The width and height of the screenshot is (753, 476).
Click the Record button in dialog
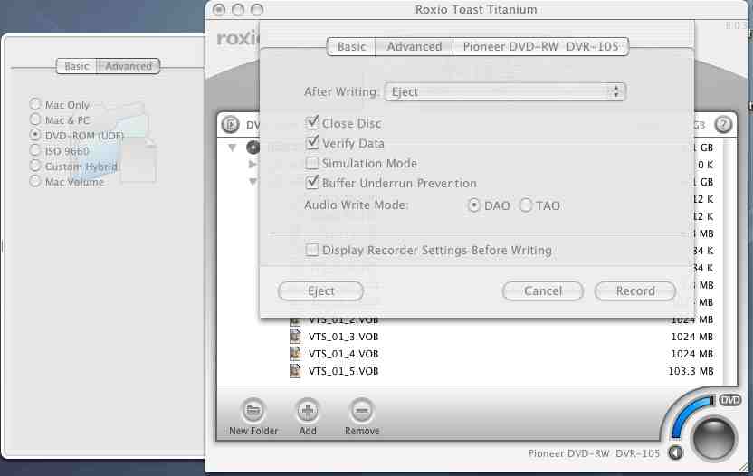(x=635, y=291)
